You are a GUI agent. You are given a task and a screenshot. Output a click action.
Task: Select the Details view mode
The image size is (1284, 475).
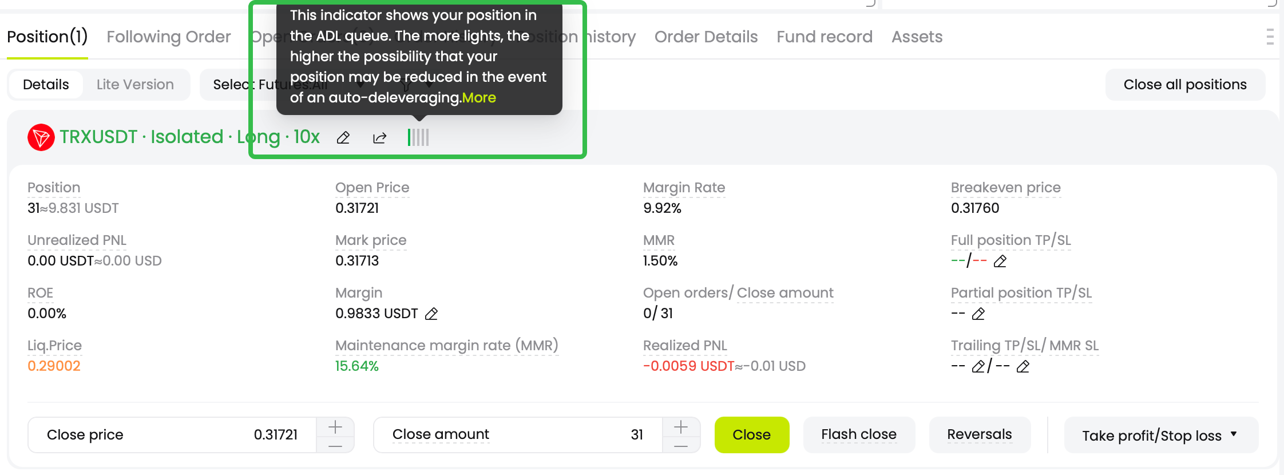pos(45,84)
